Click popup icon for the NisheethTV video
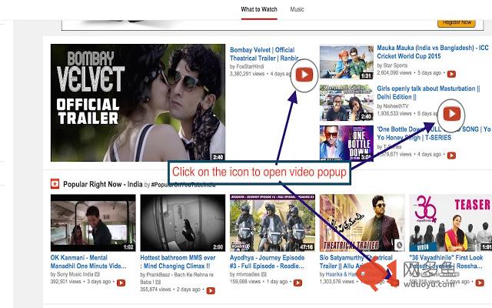Screen dimensions: 492x308 coord(451,113)
